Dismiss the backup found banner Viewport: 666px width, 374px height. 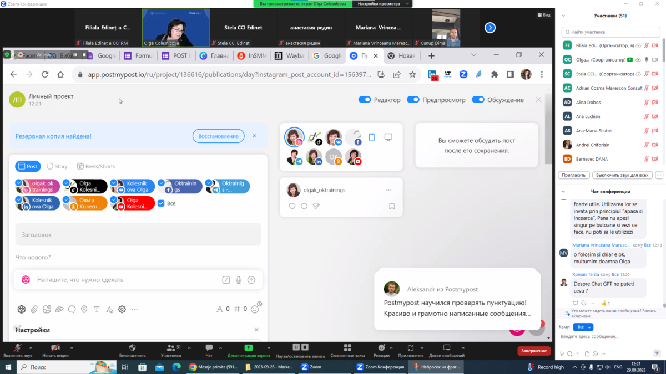tap(254, 136)
